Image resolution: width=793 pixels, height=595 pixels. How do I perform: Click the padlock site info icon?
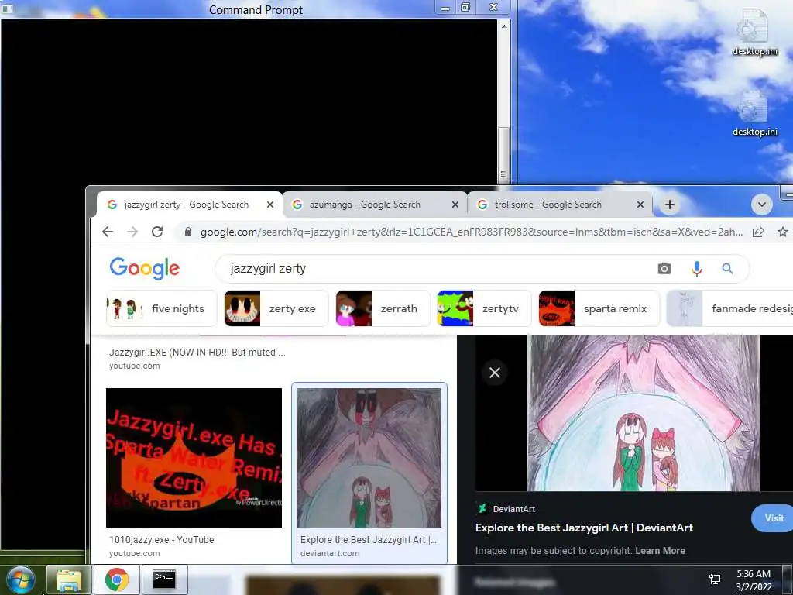point(188,232)
